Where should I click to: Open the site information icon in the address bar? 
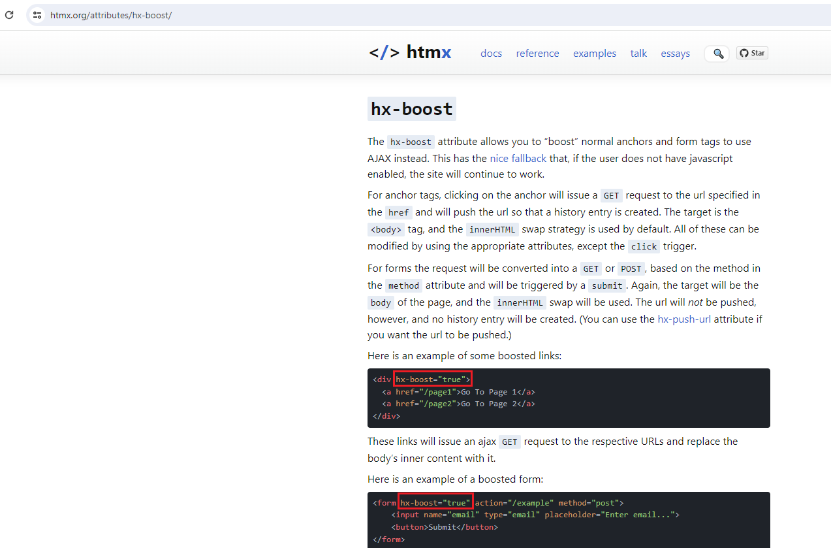[37, 14]
